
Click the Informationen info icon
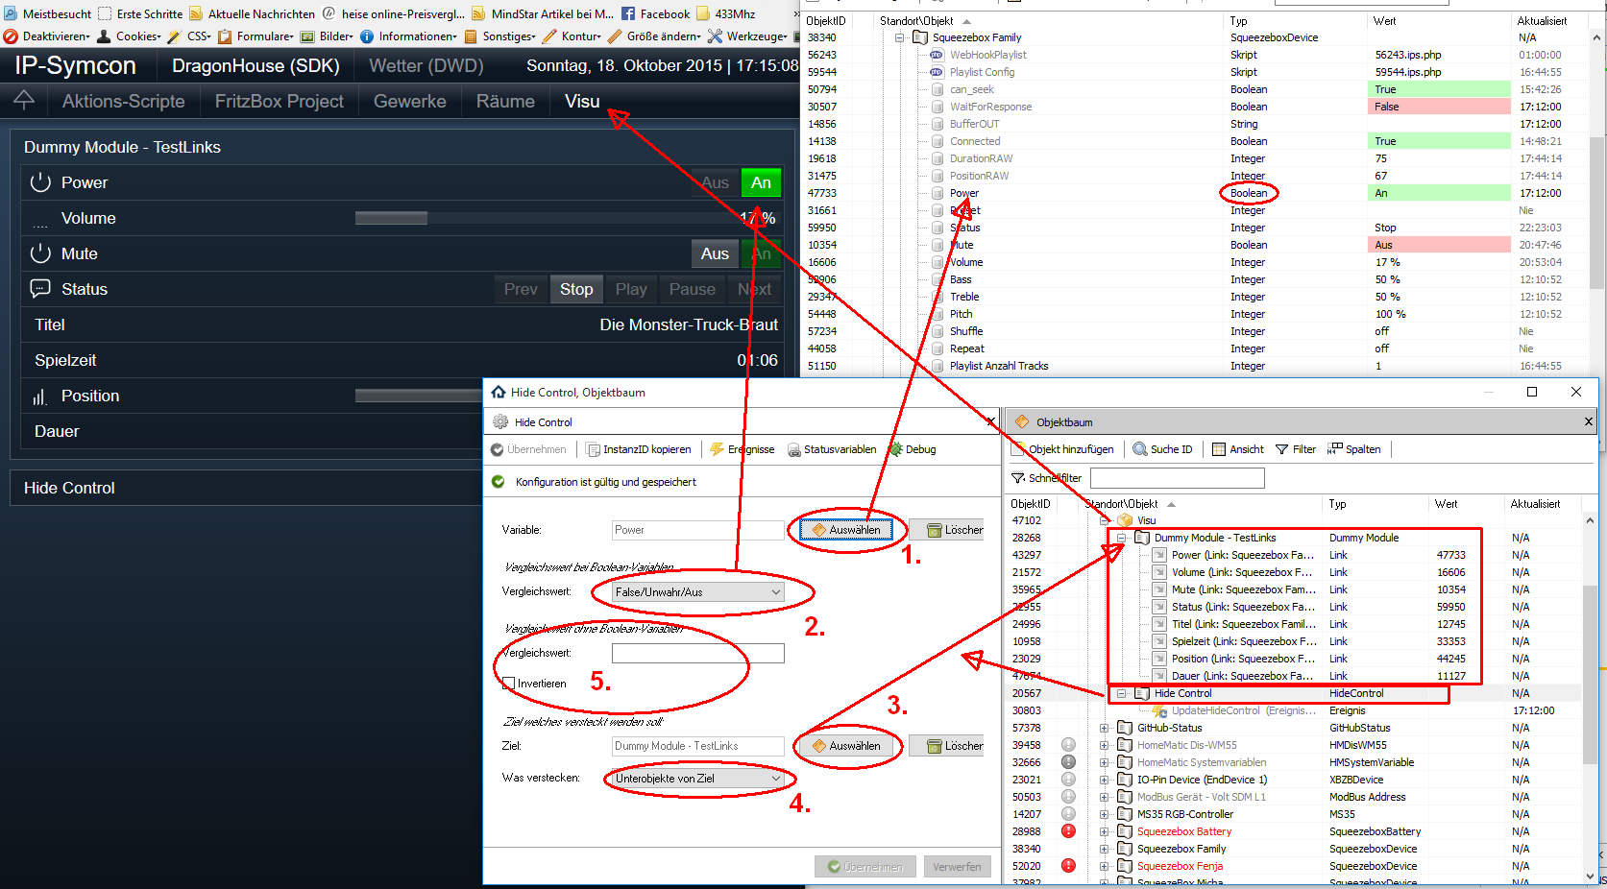(367, 36)
